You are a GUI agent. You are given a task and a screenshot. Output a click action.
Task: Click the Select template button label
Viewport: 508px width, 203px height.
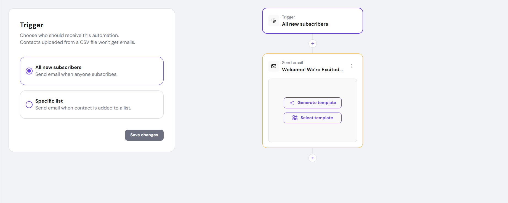(316, 118)
